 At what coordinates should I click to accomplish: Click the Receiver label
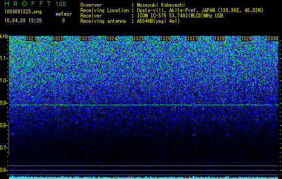(x=91, y=16)
